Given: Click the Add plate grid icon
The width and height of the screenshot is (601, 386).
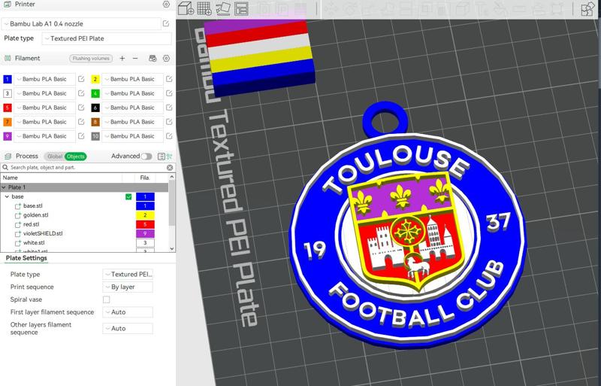Looking at the screenshot, I should [x=204, y=8].
